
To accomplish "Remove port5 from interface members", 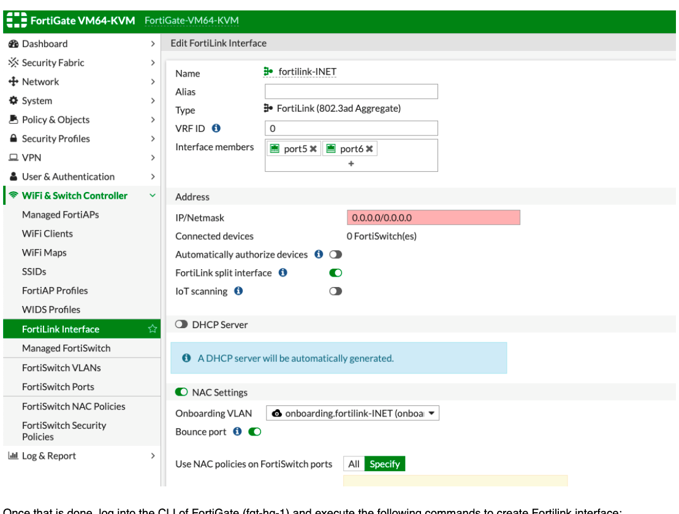I will (x=313, y=148).
